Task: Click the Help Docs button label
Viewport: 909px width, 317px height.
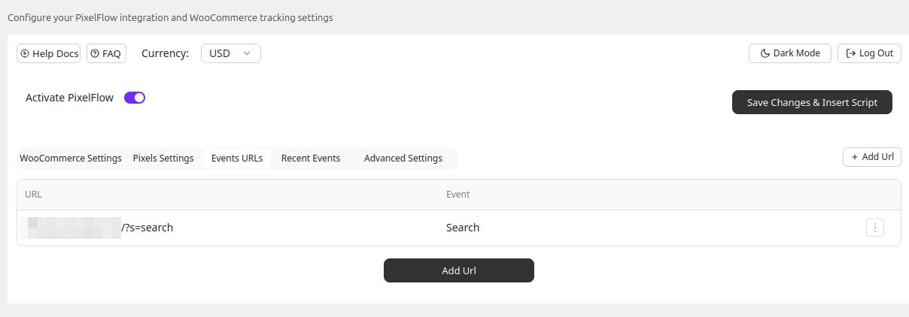Action: [56, 53]
